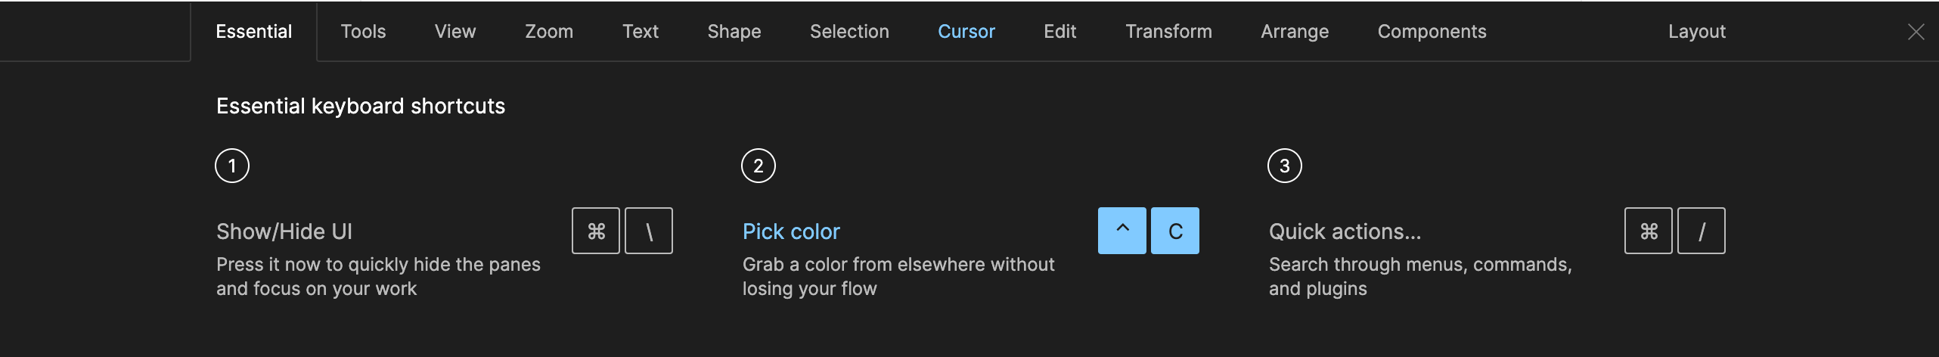Click the circled number 1 badge
1939x357 pixels.
[x=232, y=166]
